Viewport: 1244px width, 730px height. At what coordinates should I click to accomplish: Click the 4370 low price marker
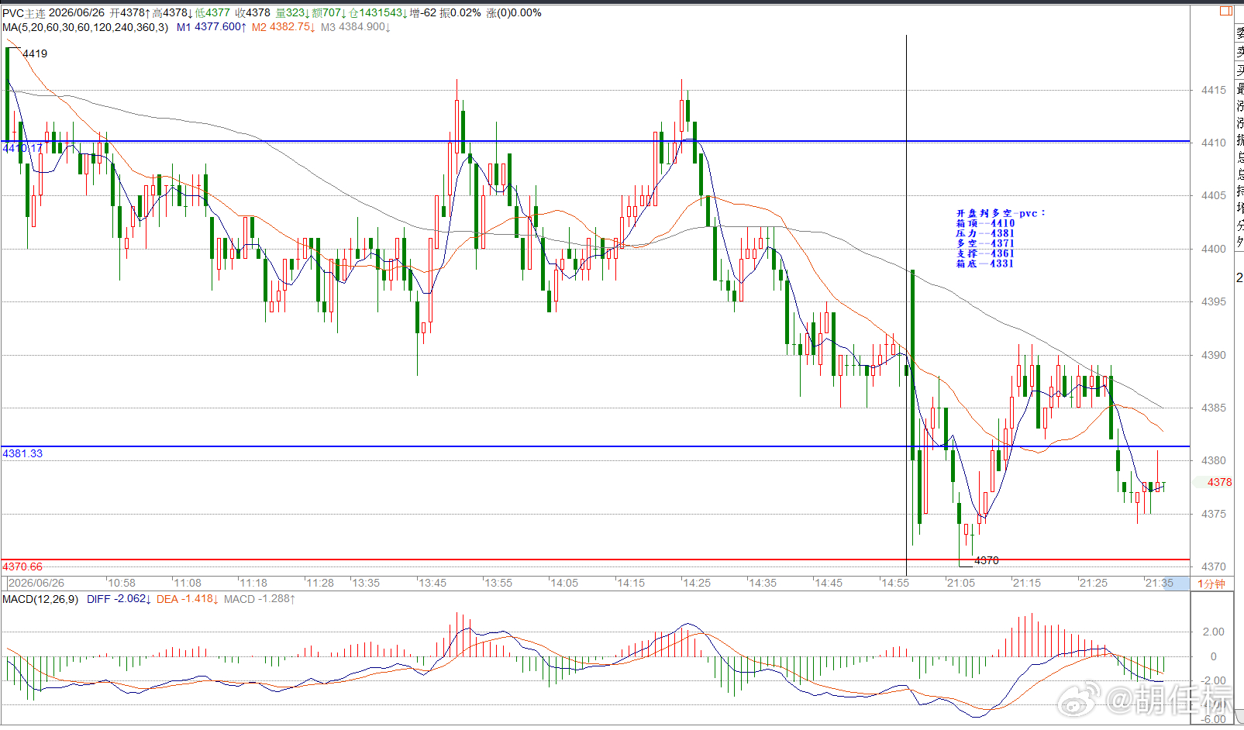(x=987, y=560)
